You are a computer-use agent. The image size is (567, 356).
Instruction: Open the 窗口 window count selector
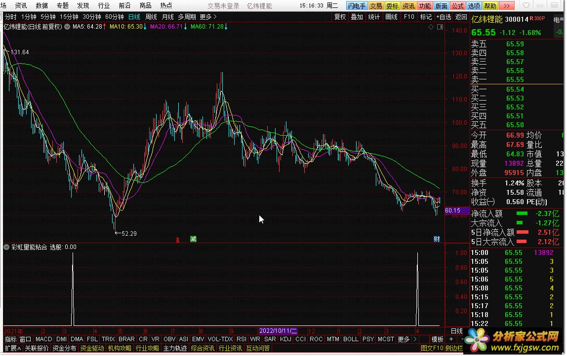[25, 339]
